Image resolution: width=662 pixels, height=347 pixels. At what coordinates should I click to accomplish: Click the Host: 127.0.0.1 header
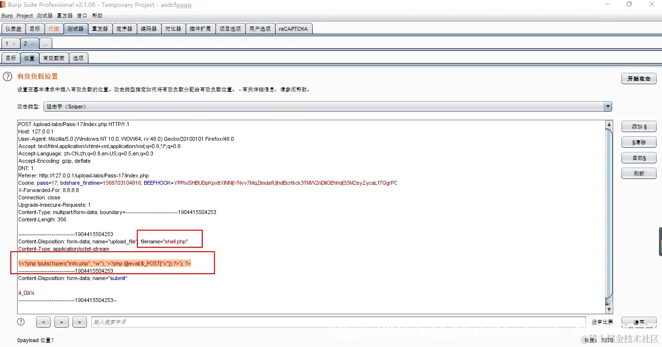click(x=36, y=131)
